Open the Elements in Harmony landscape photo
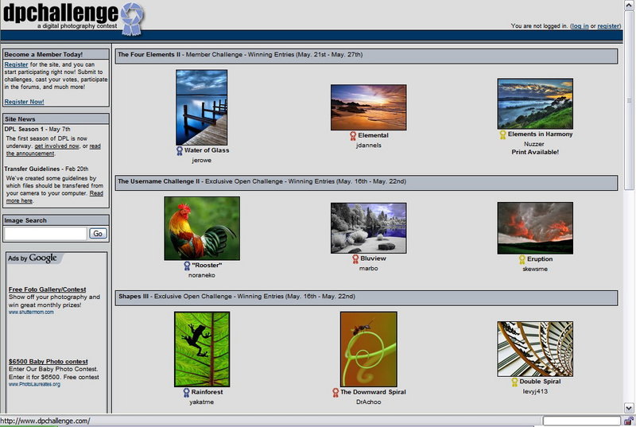The width and height of the screenshot is (636, 427). coord(535,104)
